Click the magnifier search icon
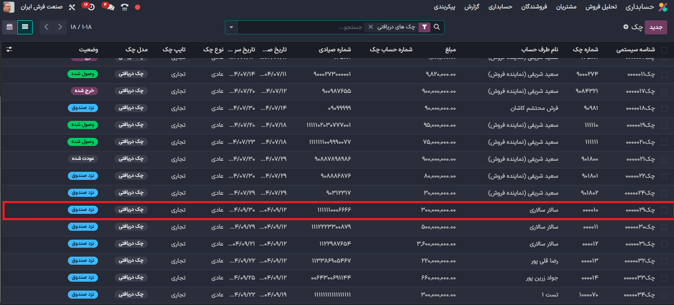Viewport: 674px width, 305px height. click(x=437, y=27)
